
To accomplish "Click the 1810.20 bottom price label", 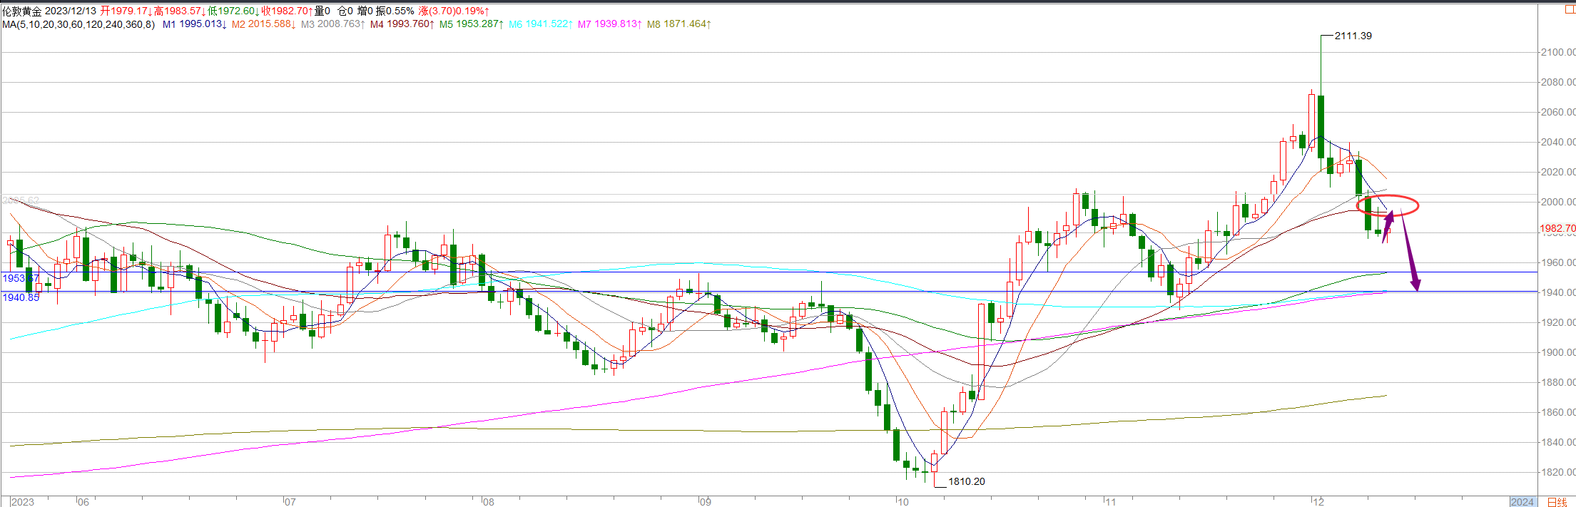I will point(966,481).
